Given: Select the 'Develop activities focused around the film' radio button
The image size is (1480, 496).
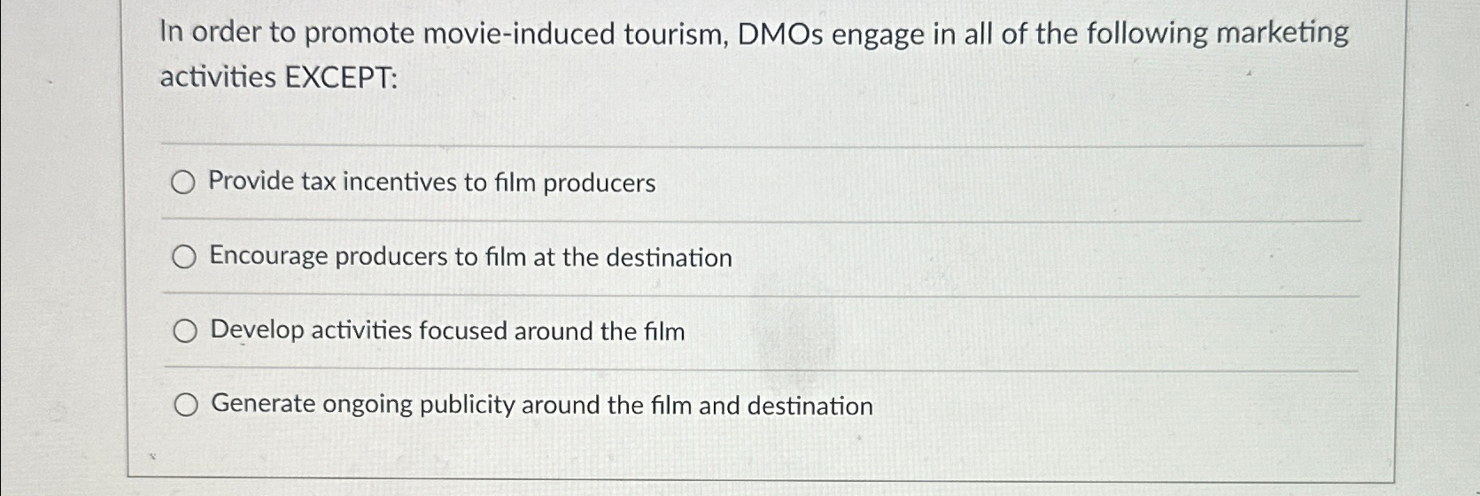Looking at the screenshot, I should (x=185, y=332).
